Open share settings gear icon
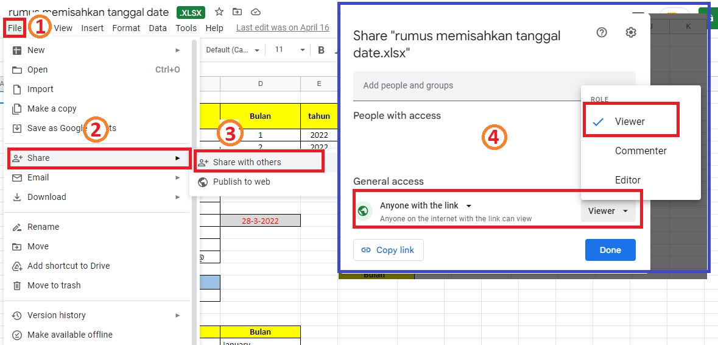 (x=631, y=32)
